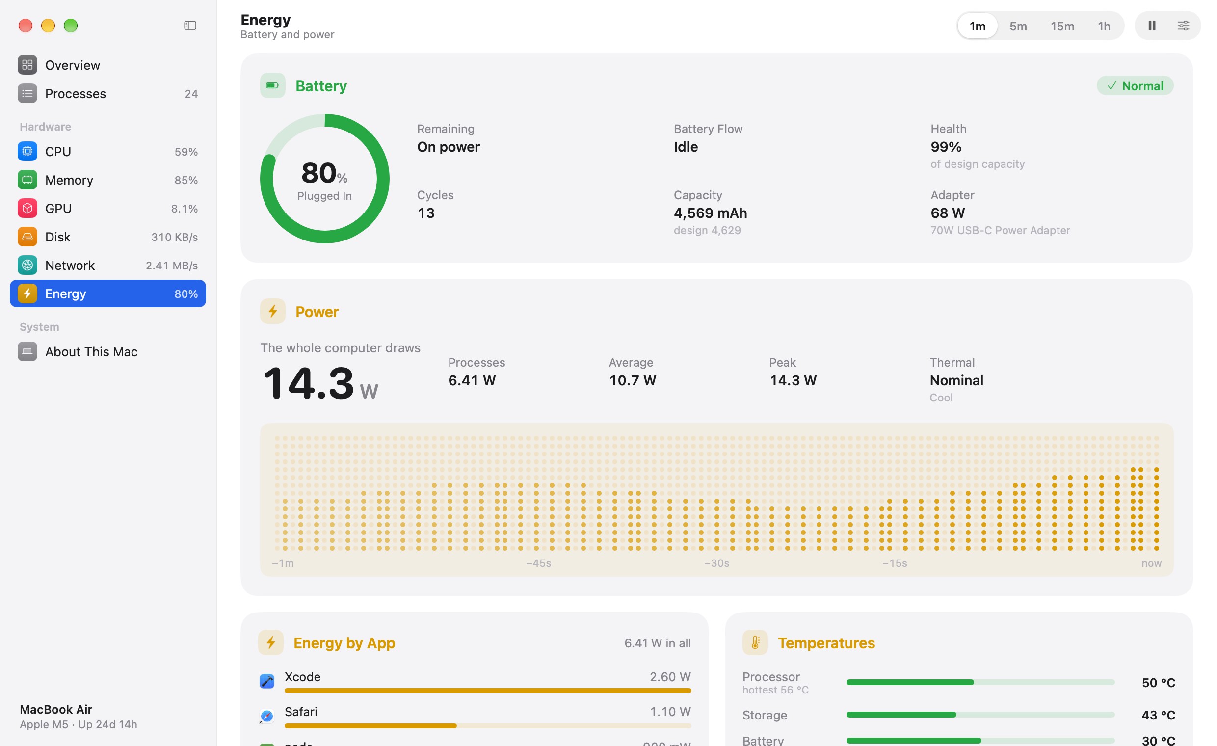Click the 14.3 W total draw value
The image size is (1217, 746).
320,383
